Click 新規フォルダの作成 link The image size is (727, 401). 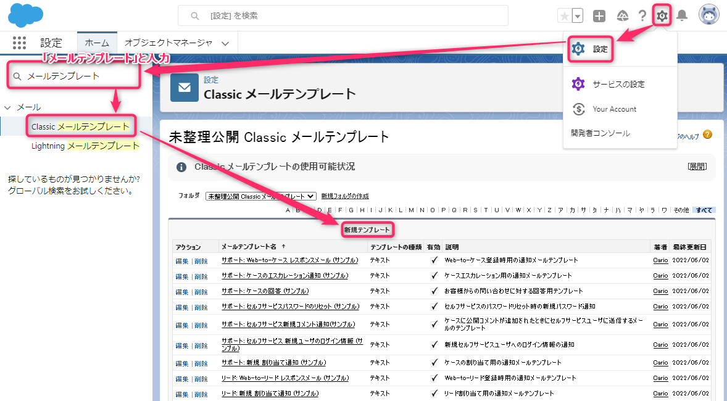(345, 196)
